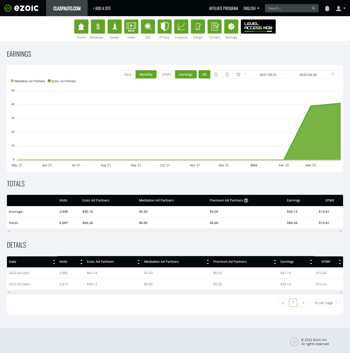This screenshot has height=353, width=350.
Task: Open the Speed rocket icon
Action: coord(115,27)
